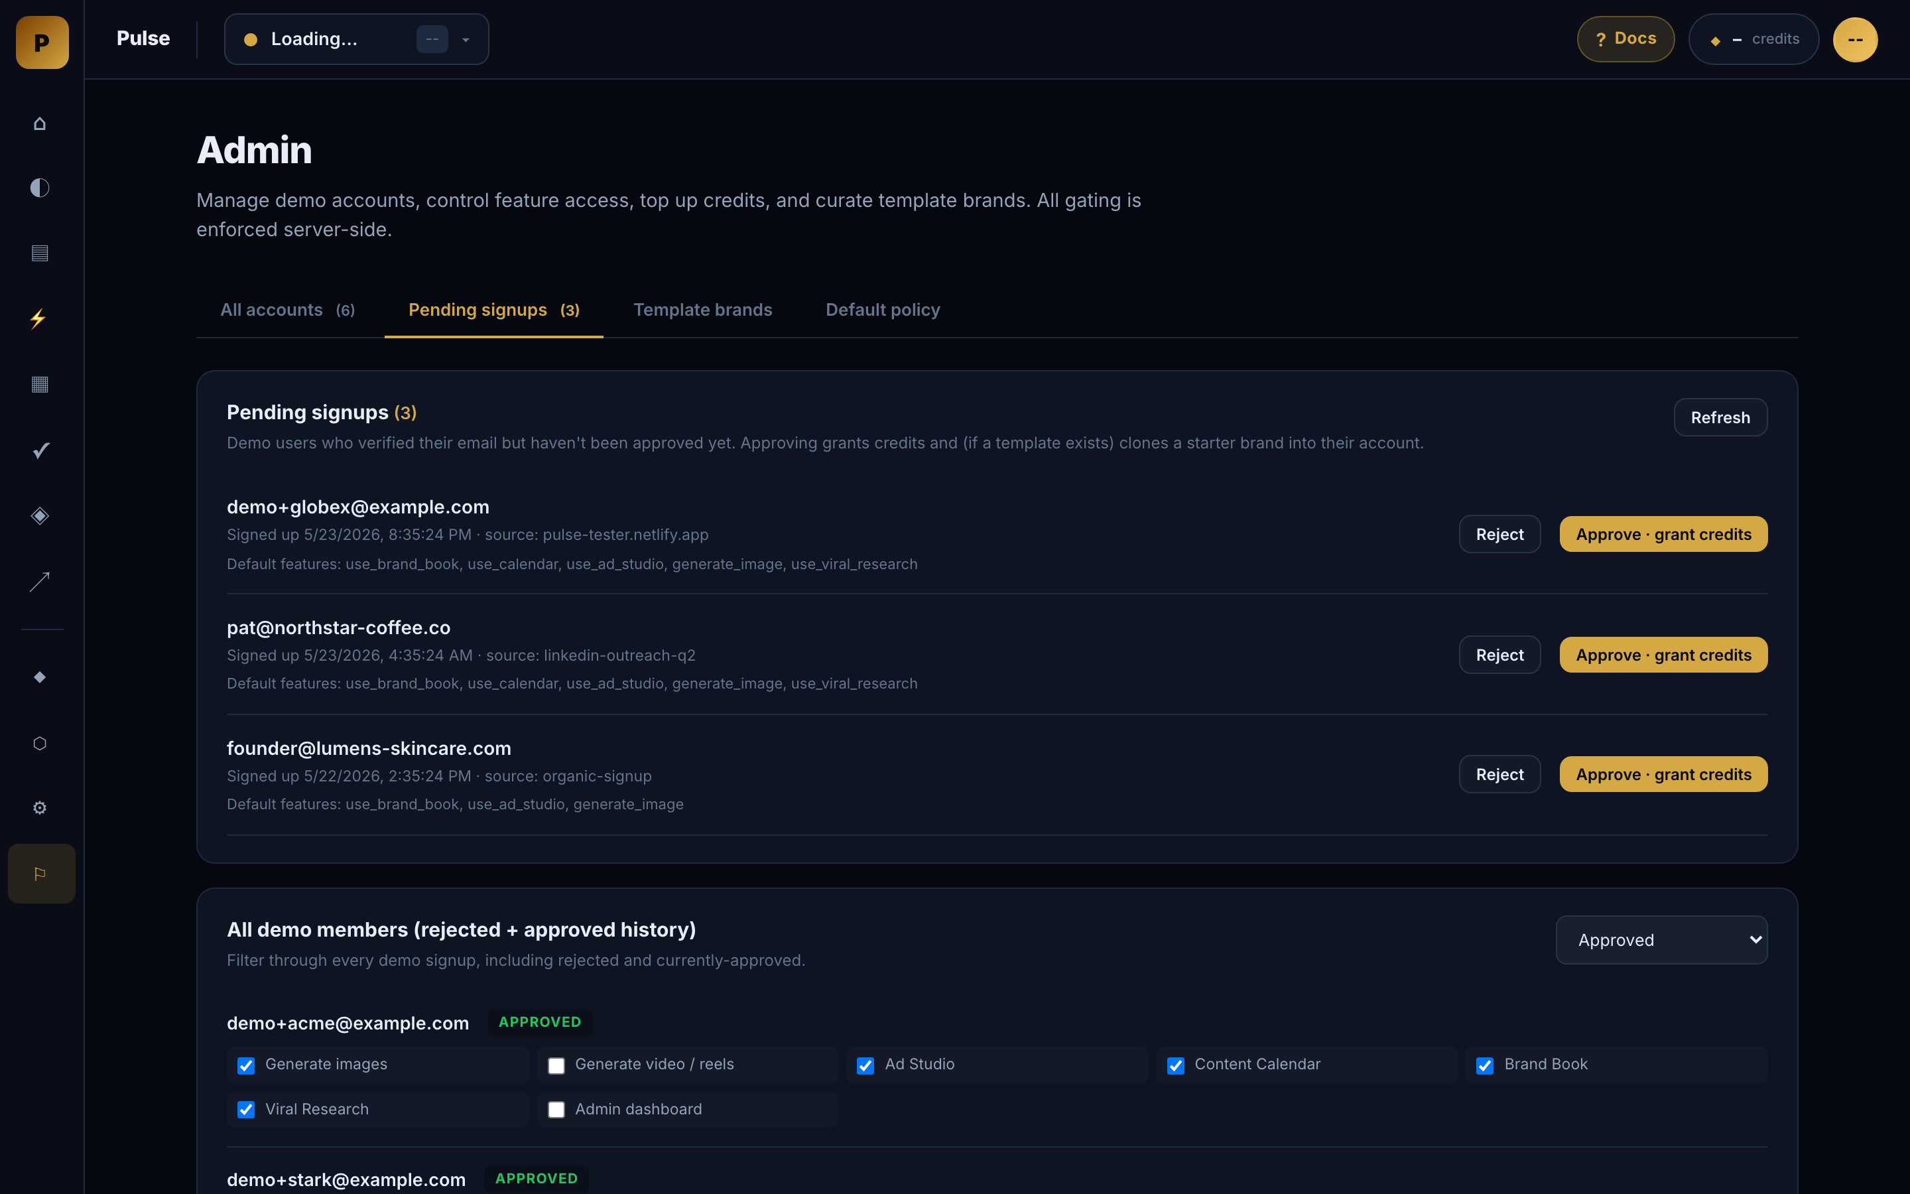Open the diagonal arrow icon in sidebar

pyautogui.click(x=40, y=582)
